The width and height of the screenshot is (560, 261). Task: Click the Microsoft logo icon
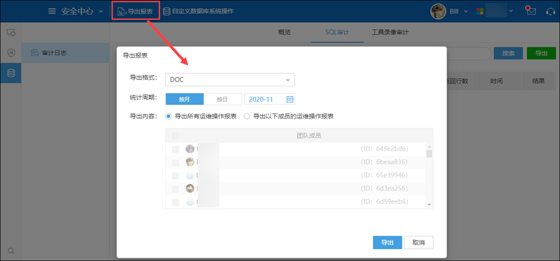pos(480,12)
